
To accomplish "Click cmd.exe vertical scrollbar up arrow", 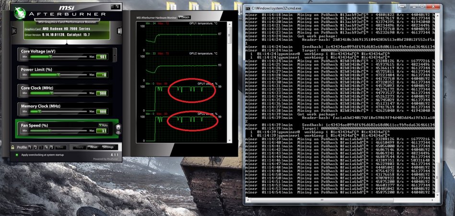I will point(437,14).
